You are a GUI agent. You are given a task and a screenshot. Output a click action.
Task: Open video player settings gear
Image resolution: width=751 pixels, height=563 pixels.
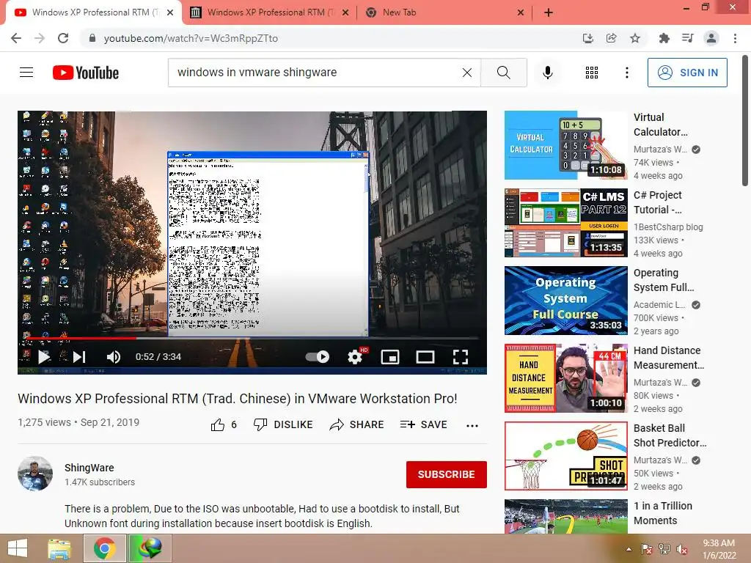point(355,357)
